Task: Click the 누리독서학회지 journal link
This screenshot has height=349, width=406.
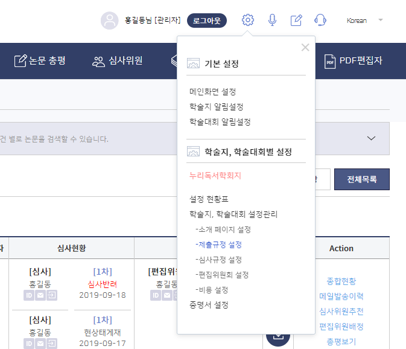Action: coord(215,176)
